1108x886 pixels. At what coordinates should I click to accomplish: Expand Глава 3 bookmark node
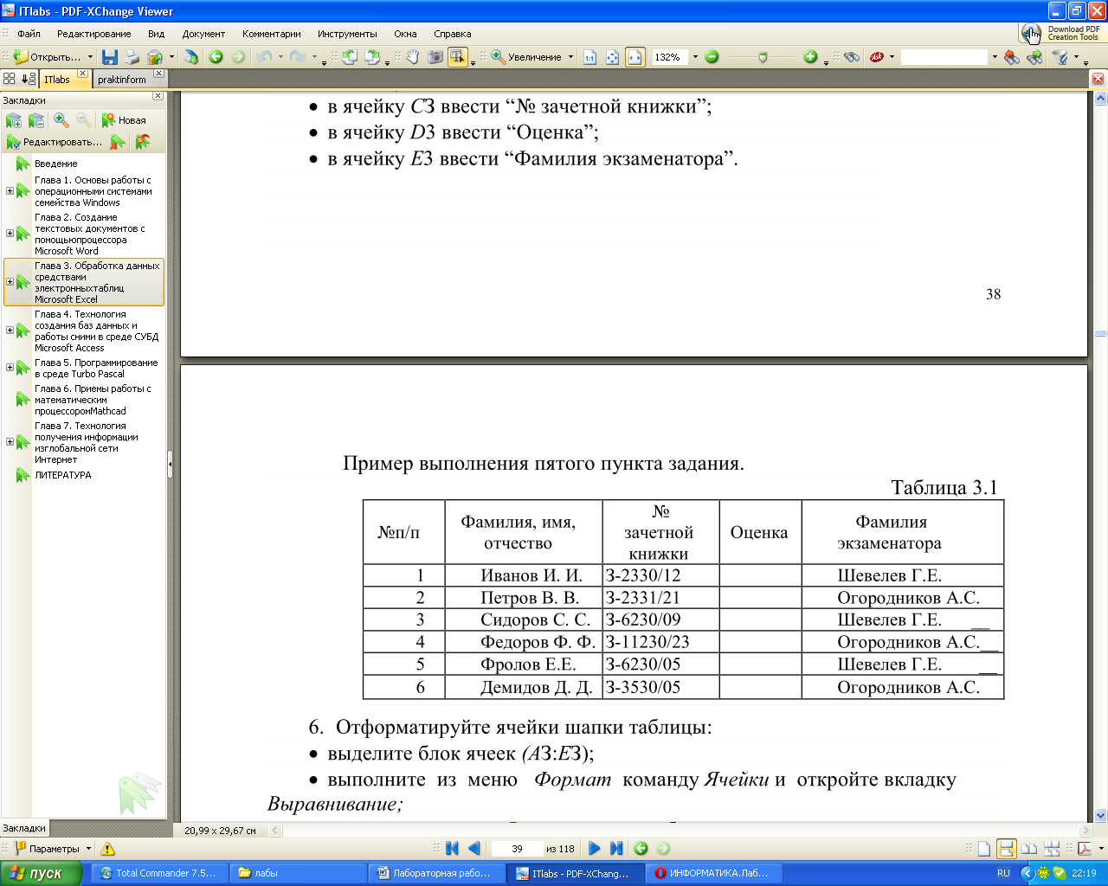(10, 282)
